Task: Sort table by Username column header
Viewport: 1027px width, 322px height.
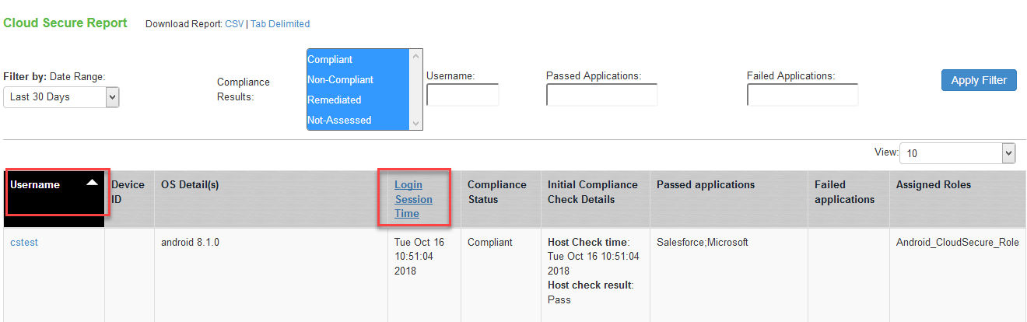Action: (x=35, y=185)
